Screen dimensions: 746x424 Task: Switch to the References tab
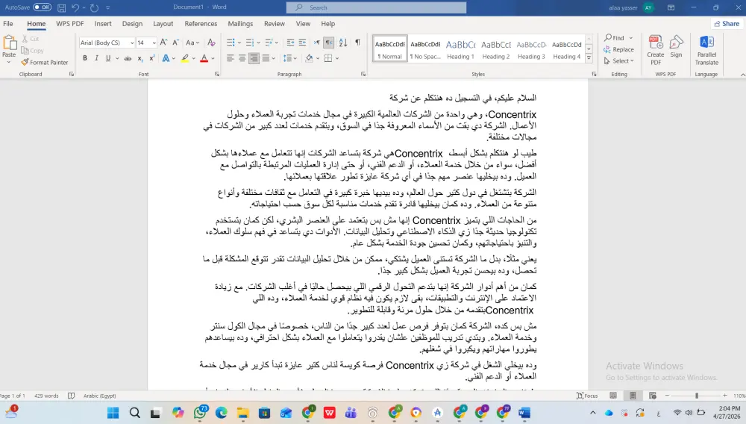pos(201,23)
